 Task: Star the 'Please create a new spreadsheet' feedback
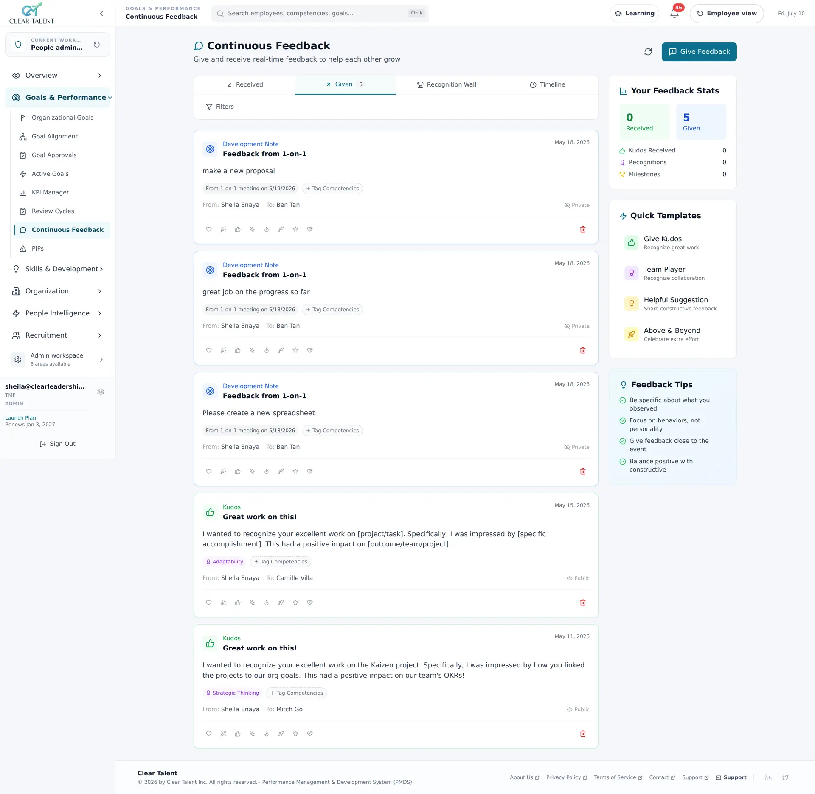[x=295, y=471]
